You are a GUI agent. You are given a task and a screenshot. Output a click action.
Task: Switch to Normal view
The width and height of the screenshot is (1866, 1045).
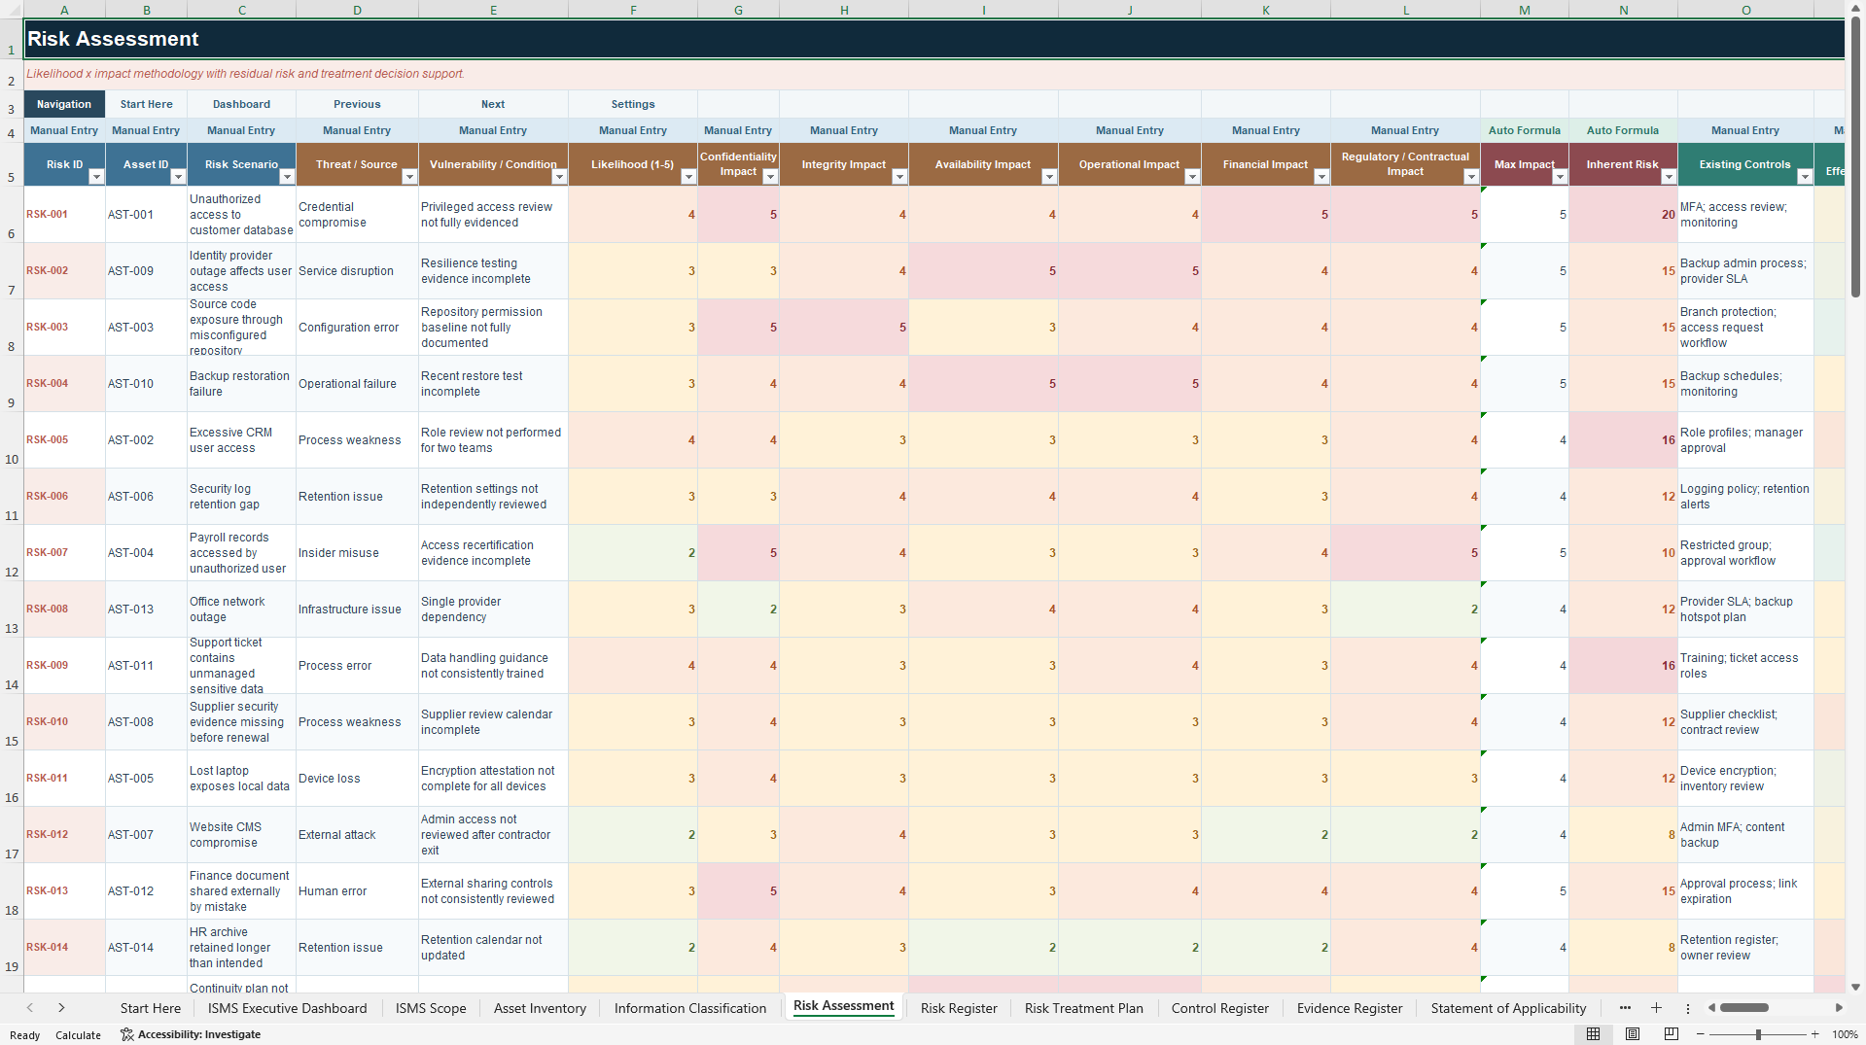[1593, 1034]
